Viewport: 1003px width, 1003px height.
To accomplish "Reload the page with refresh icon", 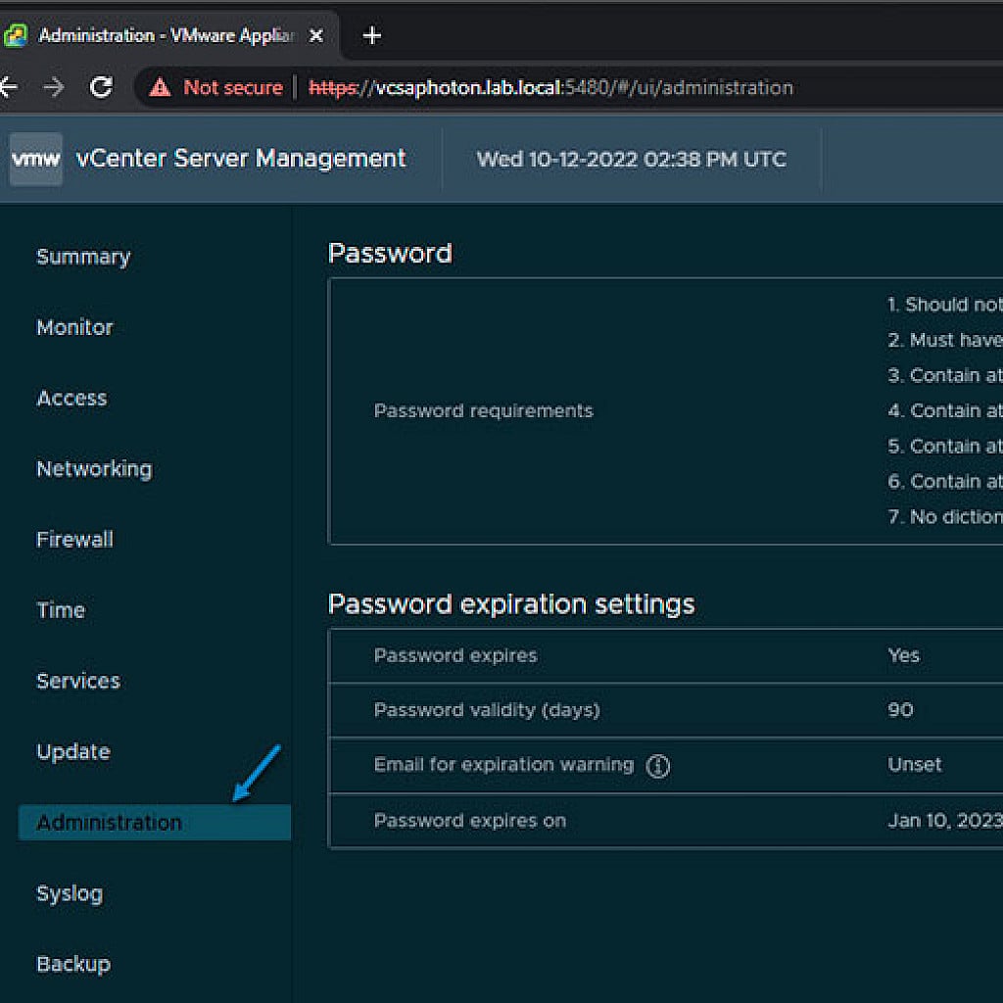I will click(101, 86).
